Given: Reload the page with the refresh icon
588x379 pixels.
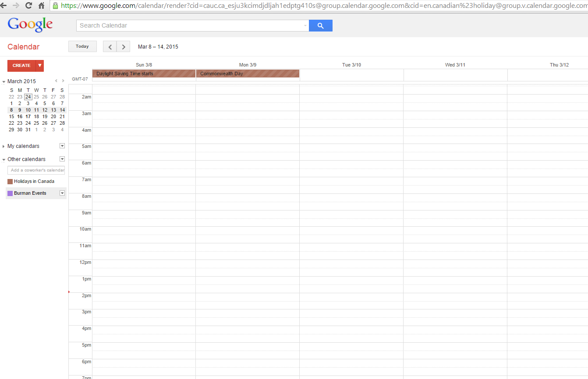Looking at the screenshot, I should coord(28,6).
